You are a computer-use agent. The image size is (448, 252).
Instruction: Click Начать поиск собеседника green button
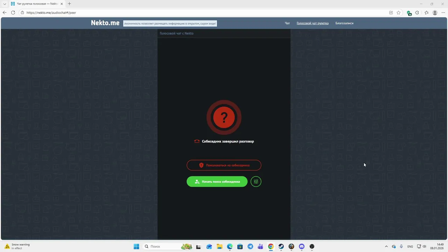coord(217,182)
